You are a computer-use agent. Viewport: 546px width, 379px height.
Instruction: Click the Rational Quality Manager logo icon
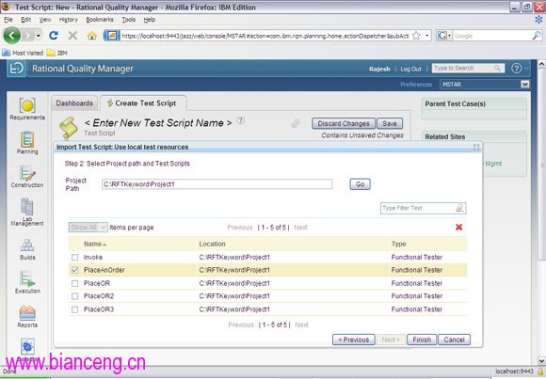click(16, 69)
